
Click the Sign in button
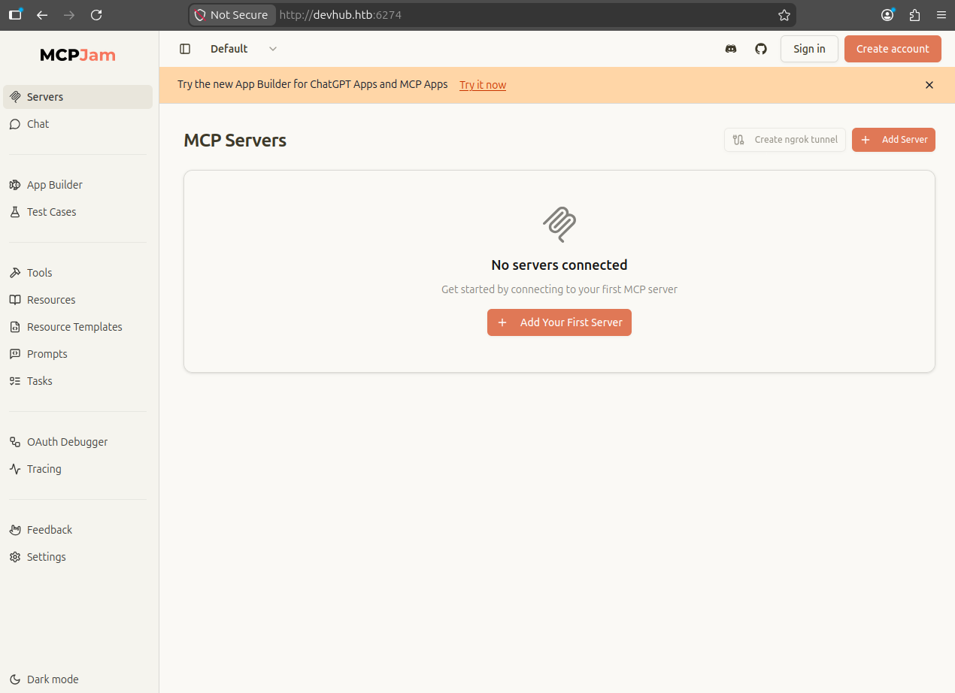point(809,49)
